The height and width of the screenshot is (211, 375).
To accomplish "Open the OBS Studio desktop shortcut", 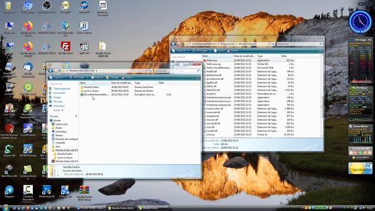I will pos(47,6).
